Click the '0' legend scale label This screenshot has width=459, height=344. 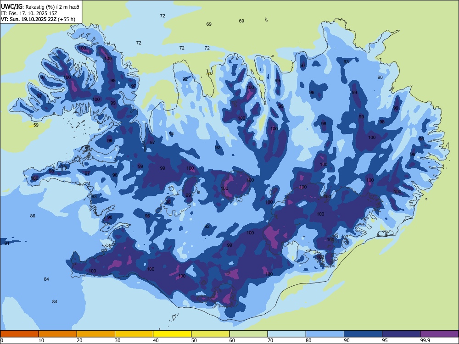[x=2, y=340]
